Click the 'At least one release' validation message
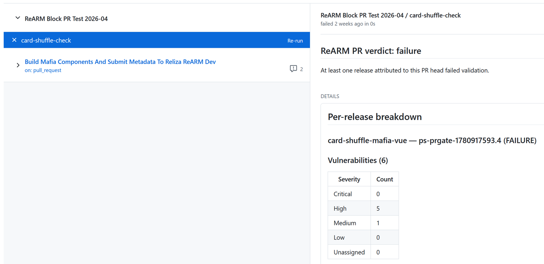This screenshot has height=264, width=544. click(x=405, y=70)
